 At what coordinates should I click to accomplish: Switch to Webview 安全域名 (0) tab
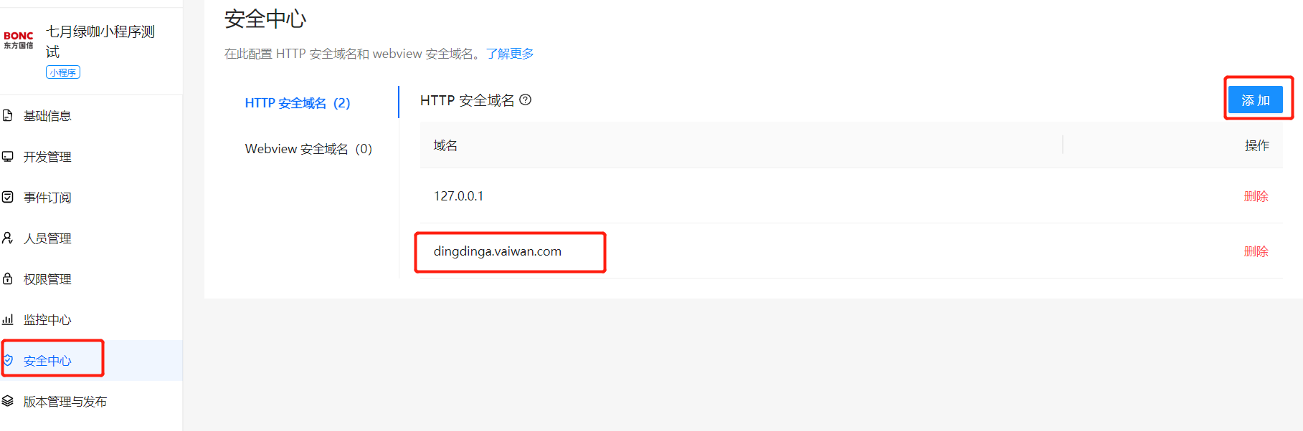(308, 149)
